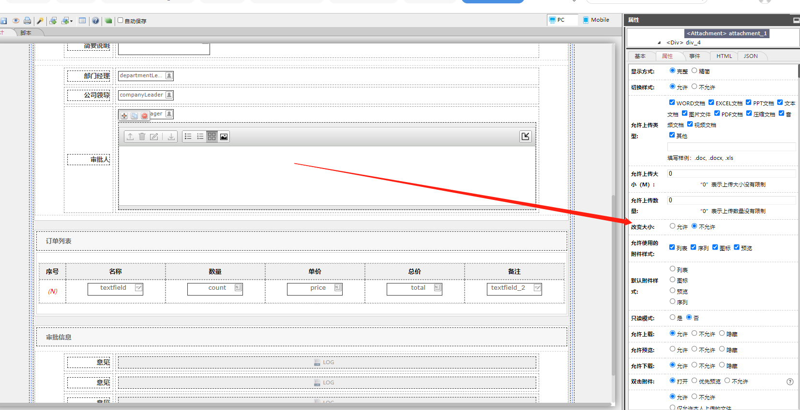Click the preview eye icon

[x=16, y=21]
